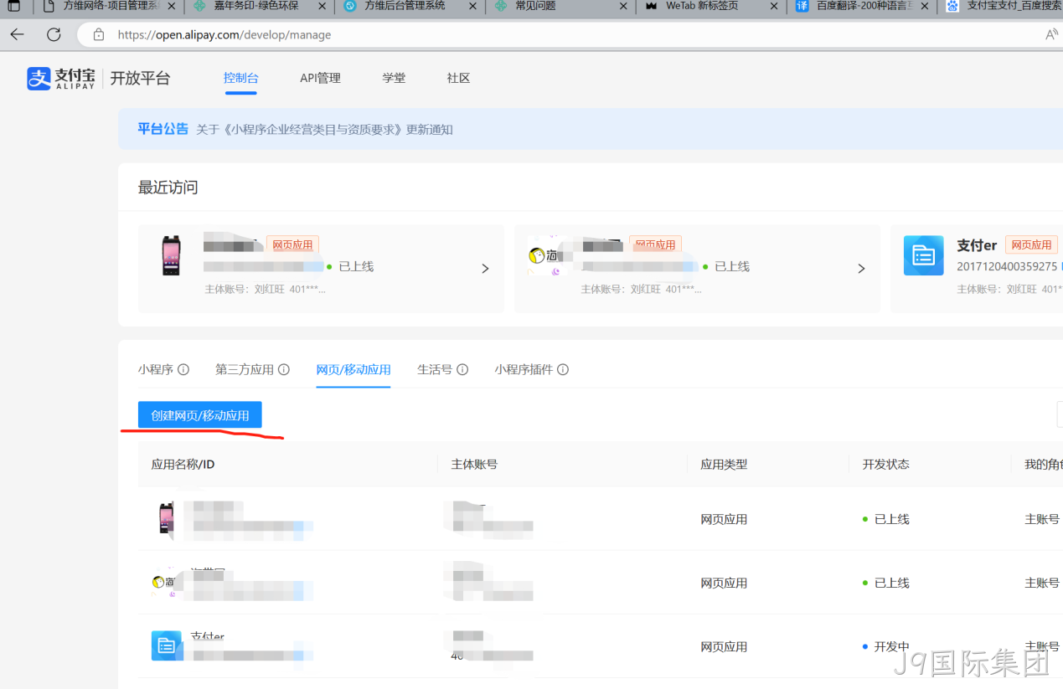Click 网页应用 type in second table row

[x=724, y=583]
